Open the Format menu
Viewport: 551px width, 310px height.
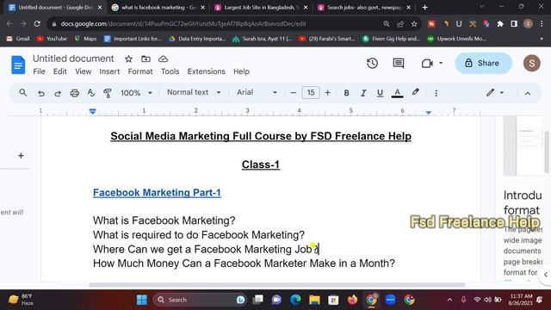(140, 71)
